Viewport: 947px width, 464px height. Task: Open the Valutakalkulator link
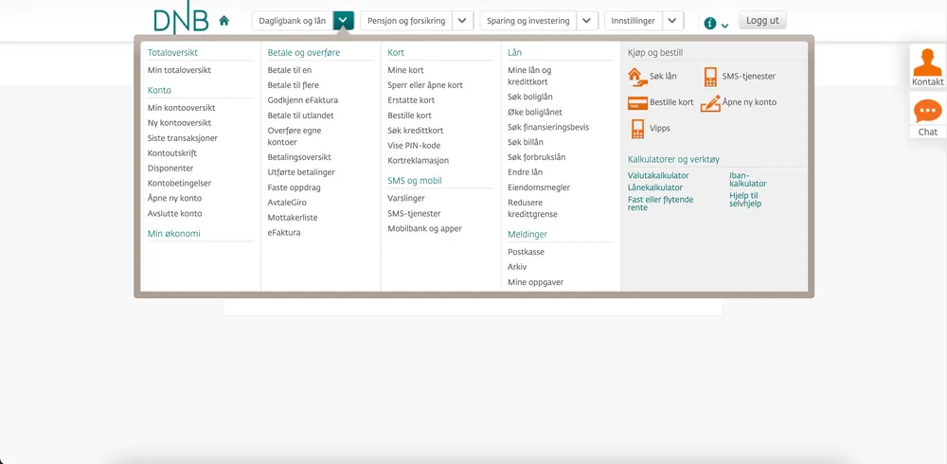click(658, 176)
